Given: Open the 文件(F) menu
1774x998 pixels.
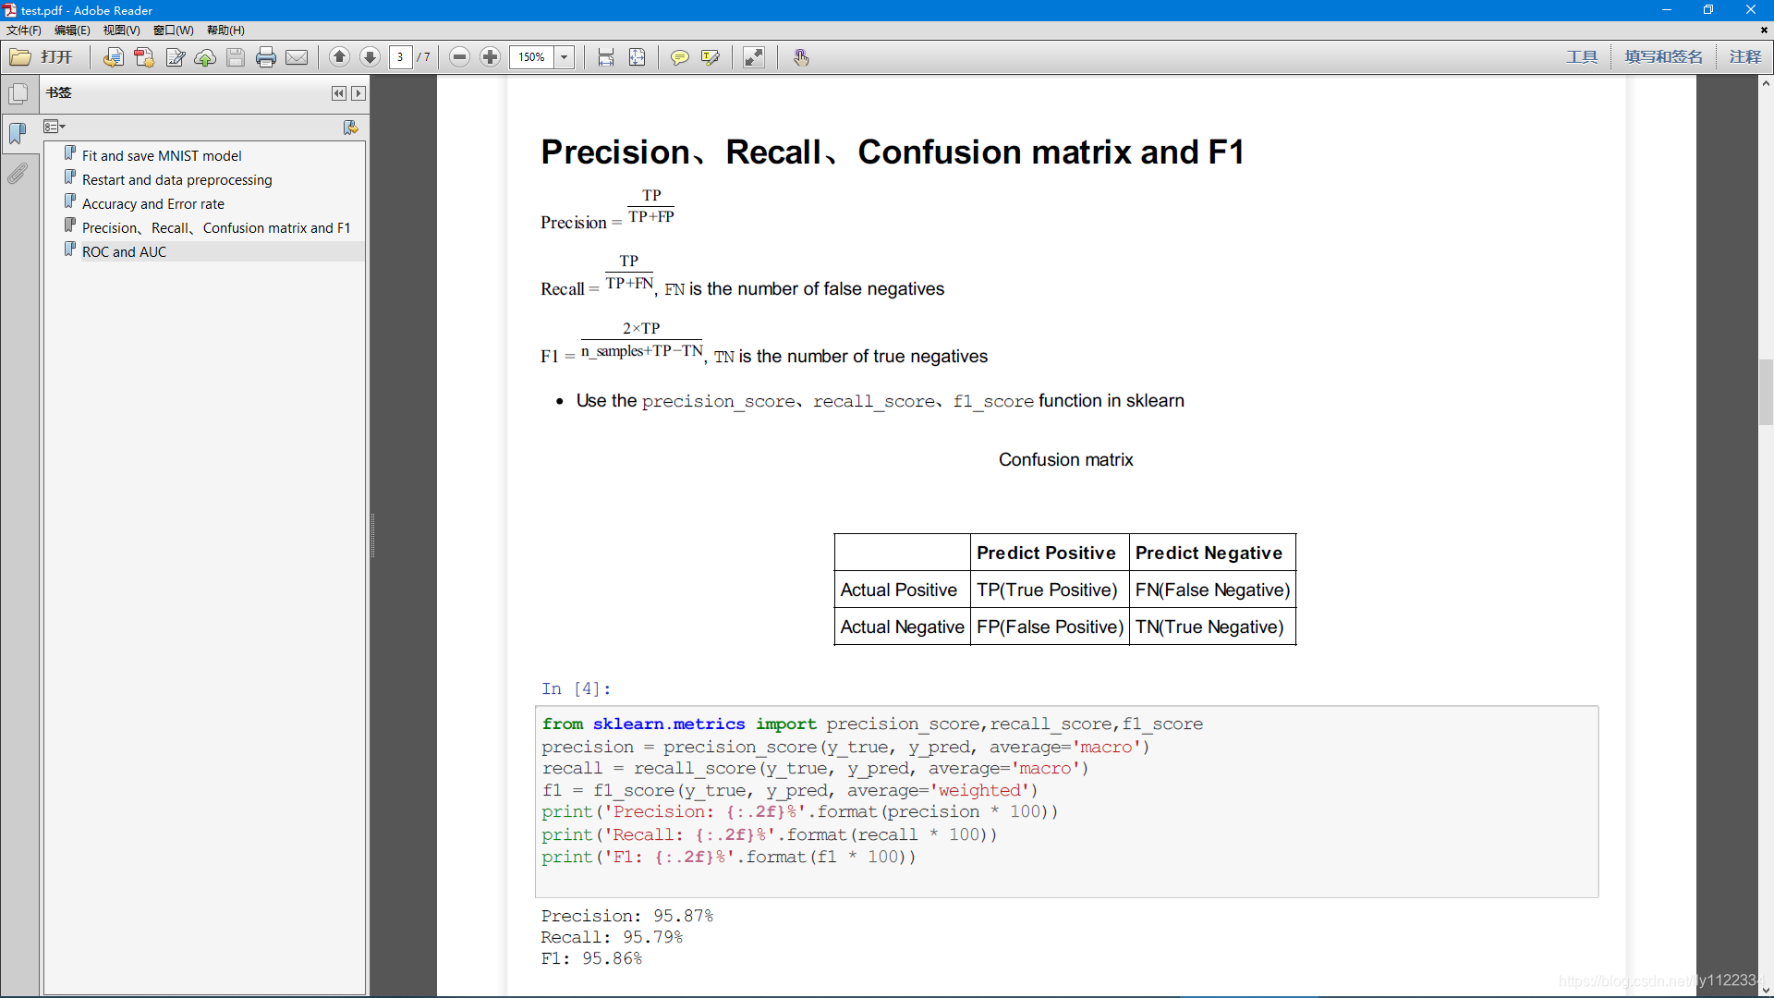Looking at the screenshot, I should coord(23,30).
